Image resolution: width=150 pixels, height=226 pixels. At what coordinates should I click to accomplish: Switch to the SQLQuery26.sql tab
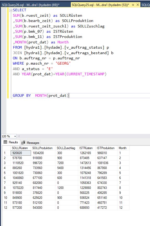click(x=30, y=5)
